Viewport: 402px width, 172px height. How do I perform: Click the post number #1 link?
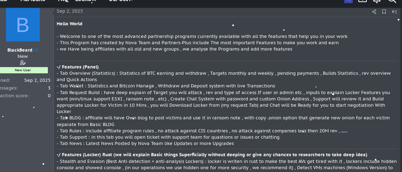coord(394,12)
